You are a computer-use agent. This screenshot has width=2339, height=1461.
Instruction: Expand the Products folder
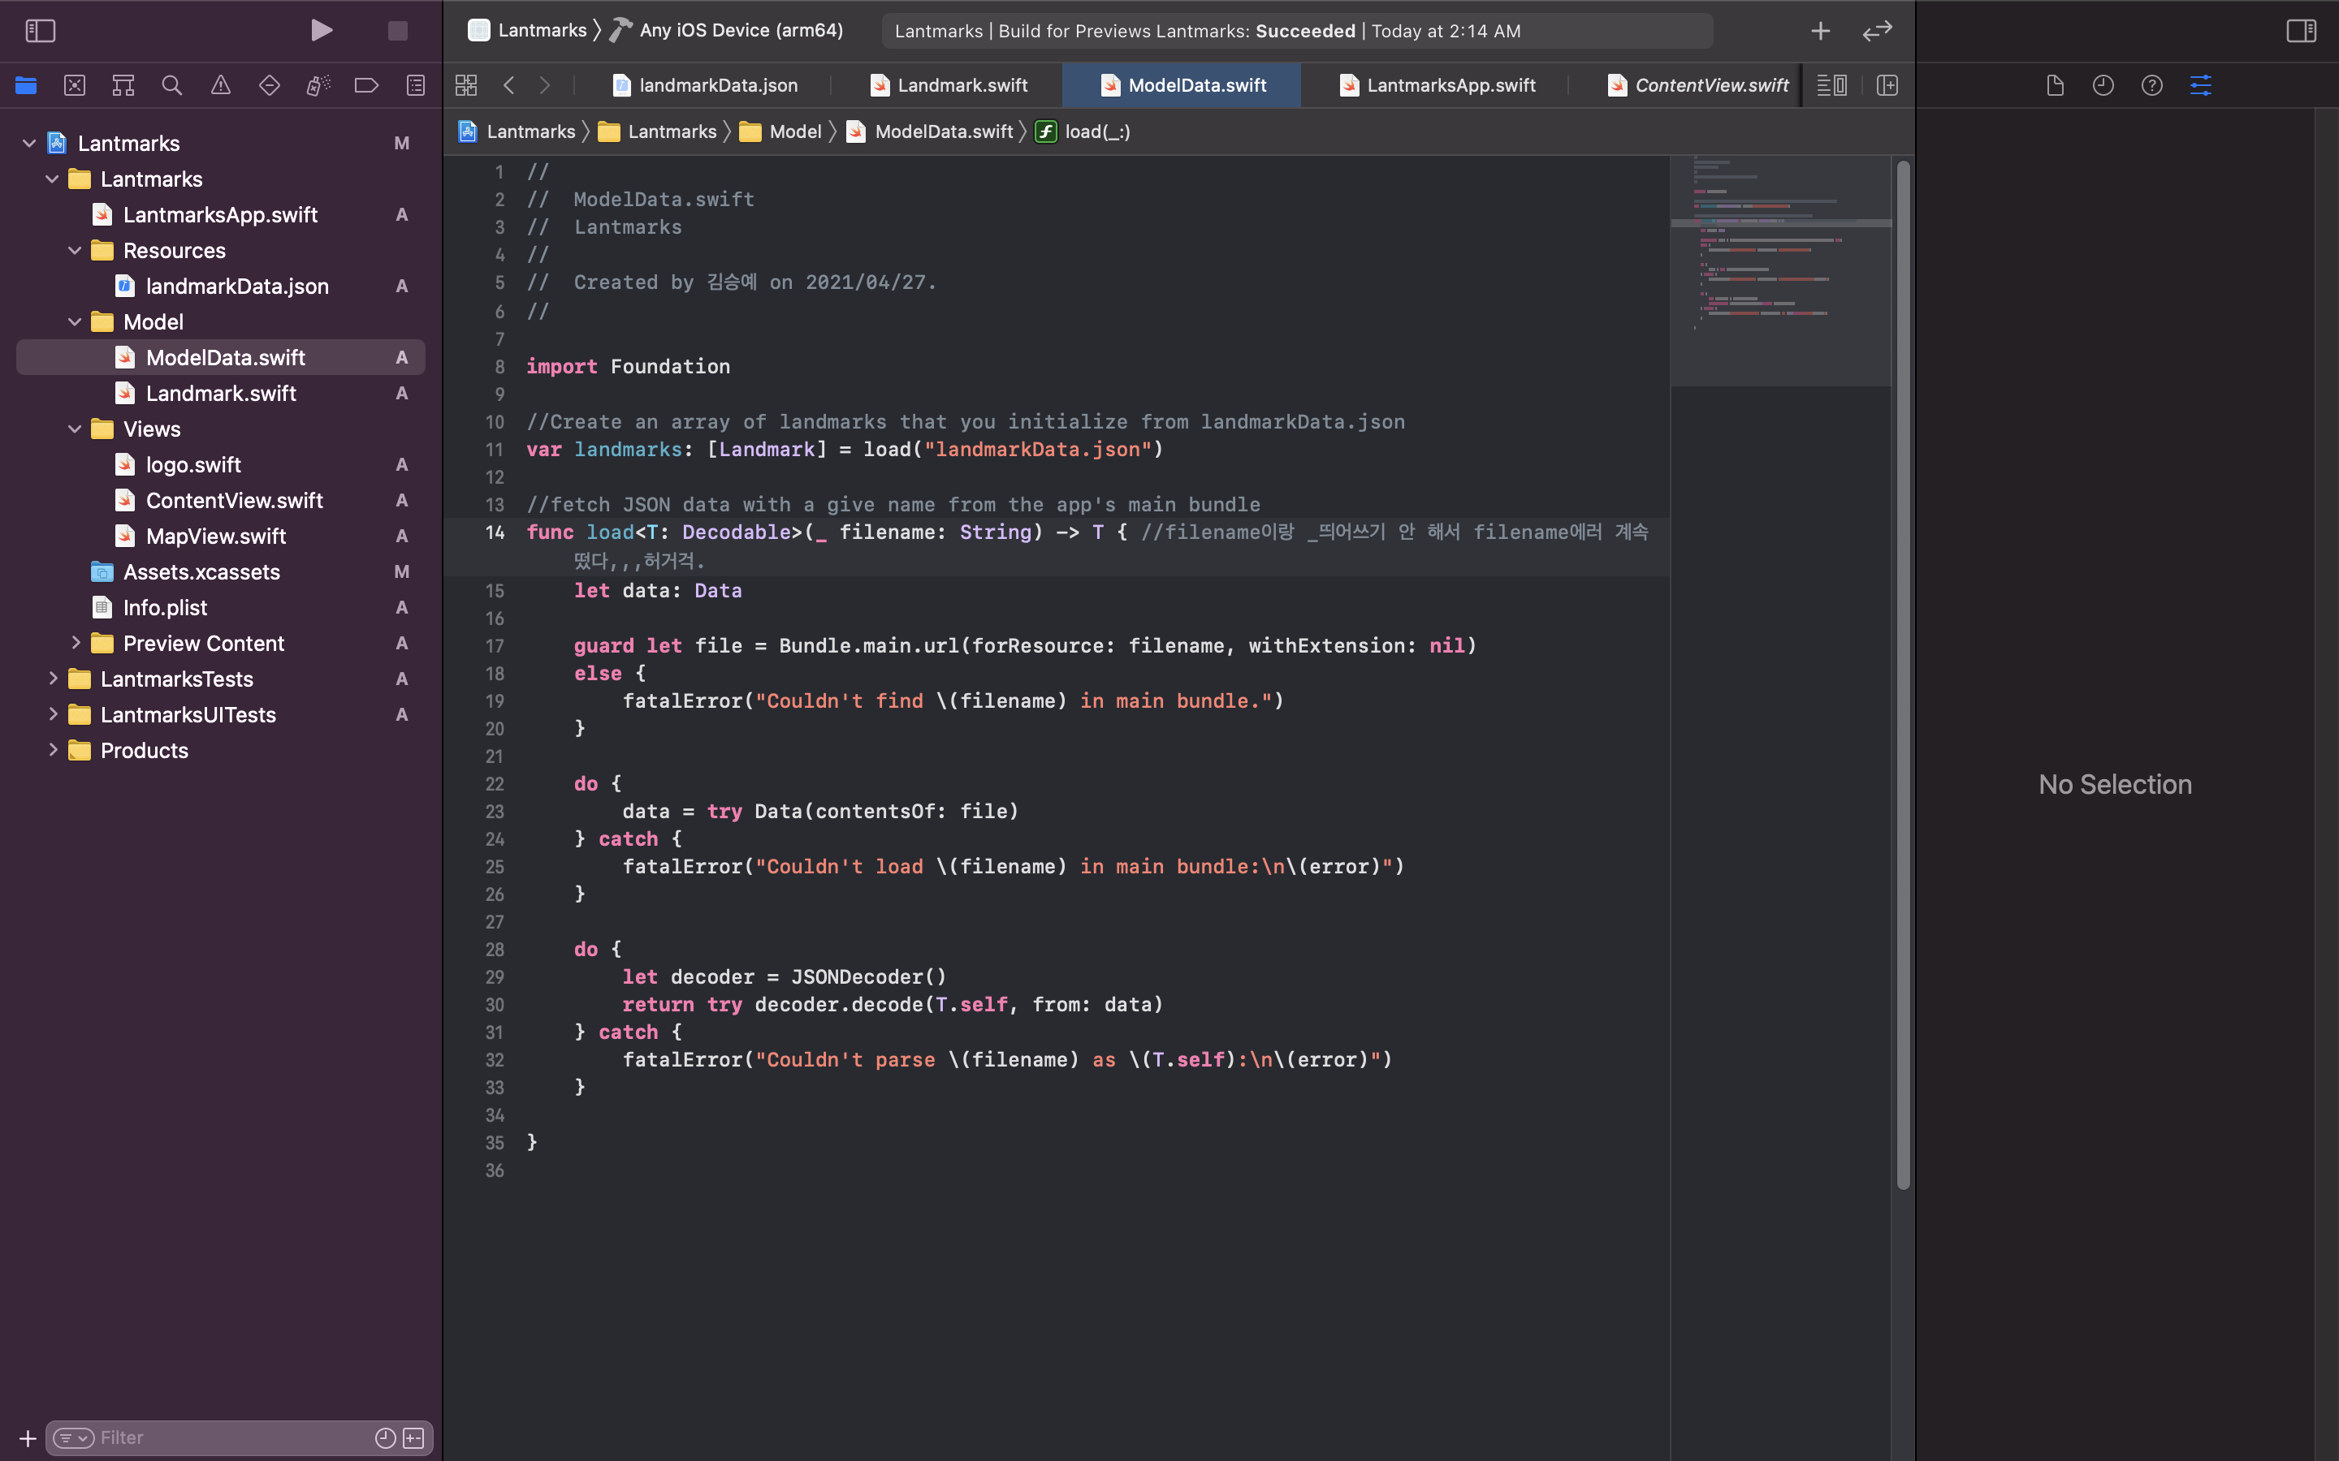[x=52, y=750]
